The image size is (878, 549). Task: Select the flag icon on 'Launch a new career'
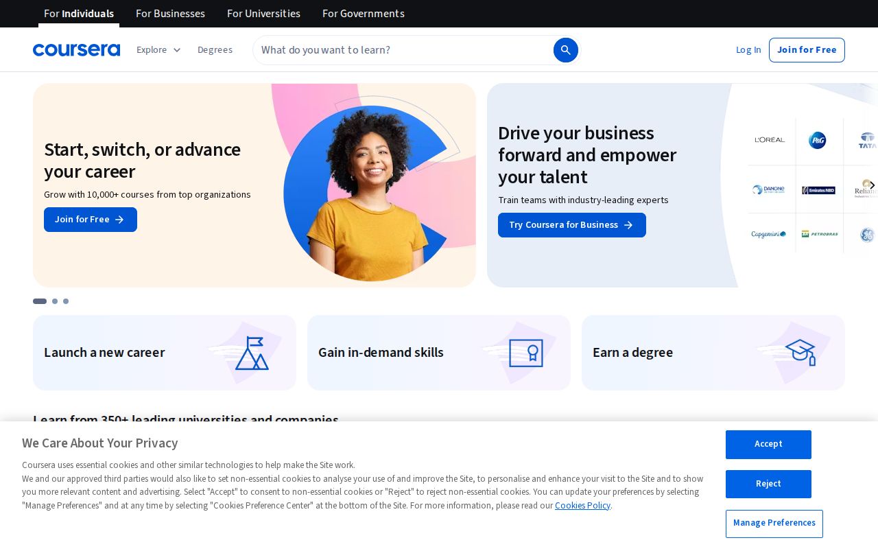click(x=252, y=352)
